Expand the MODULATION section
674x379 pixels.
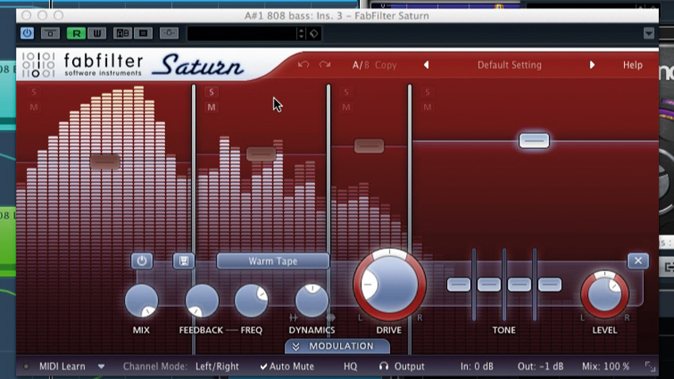point(338,346)
